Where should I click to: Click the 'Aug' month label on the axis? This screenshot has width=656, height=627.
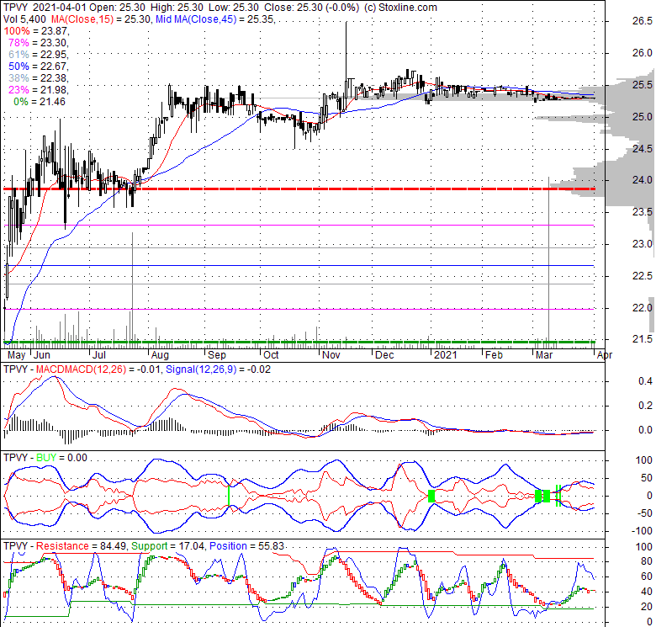pos(160,355)
